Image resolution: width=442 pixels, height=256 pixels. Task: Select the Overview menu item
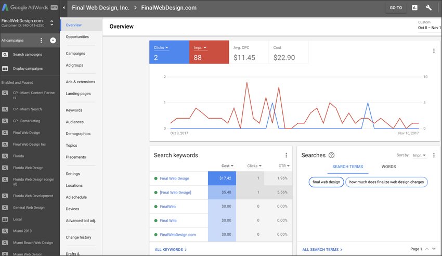pyautogui.click(x=73, y=25)
